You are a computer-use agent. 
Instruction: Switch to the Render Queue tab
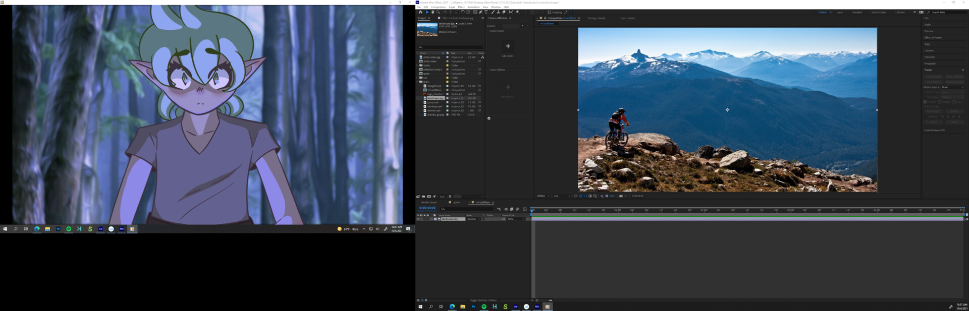[x=429, y=203]
